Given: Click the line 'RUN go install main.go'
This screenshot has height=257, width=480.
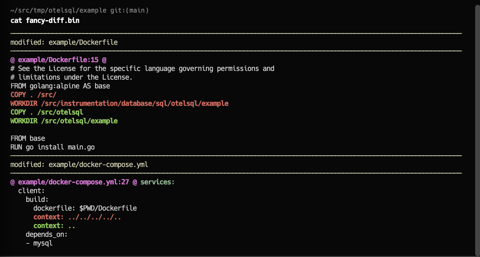Looking at the screenshot, I should (x=53, y=147).
